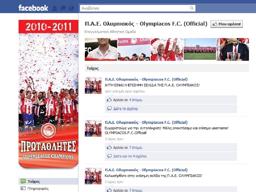Open the stadium pitch photo

coord(200,50)
